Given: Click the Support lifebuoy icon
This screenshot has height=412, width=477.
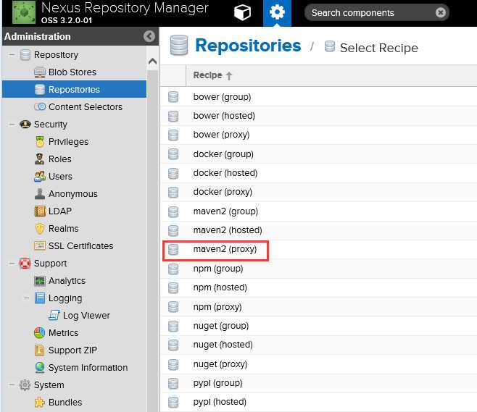Looking at the screenshot, I should click(x=25, y=263).
